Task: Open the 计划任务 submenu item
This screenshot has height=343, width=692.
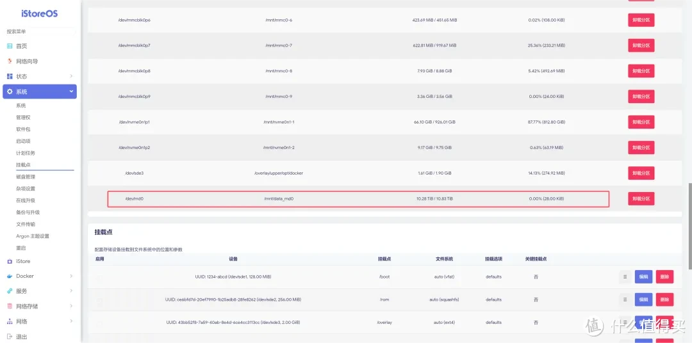Action: click(25, 153)
